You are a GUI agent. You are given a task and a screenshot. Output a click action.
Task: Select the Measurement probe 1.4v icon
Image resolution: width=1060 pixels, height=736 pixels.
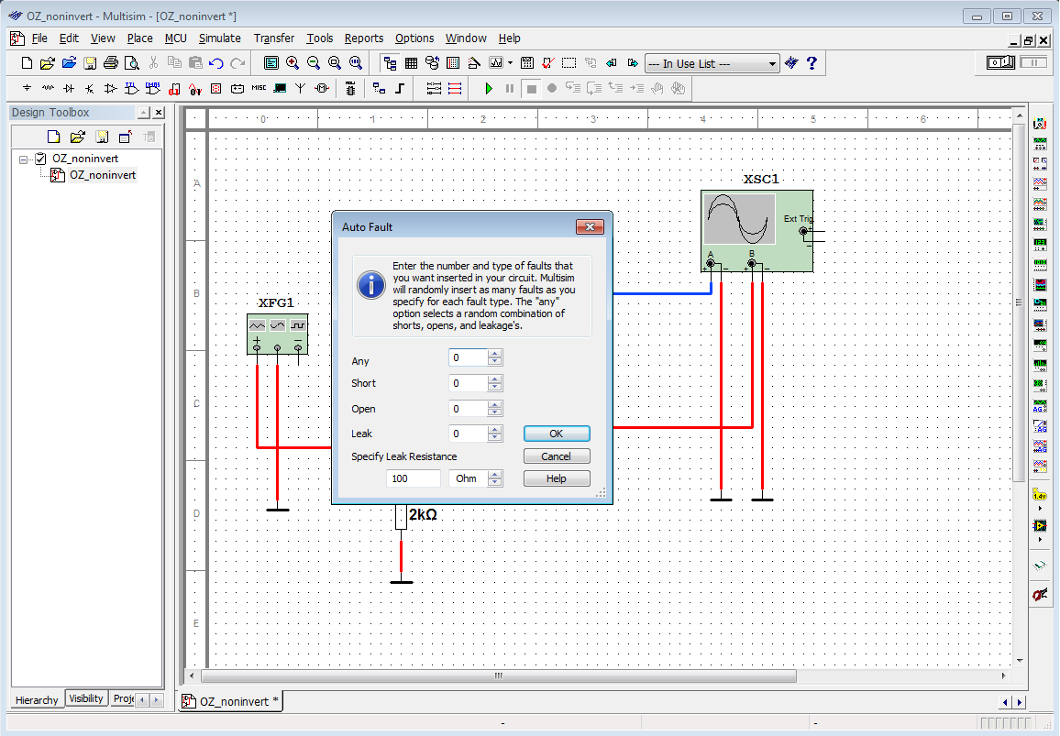(1040, 495)
